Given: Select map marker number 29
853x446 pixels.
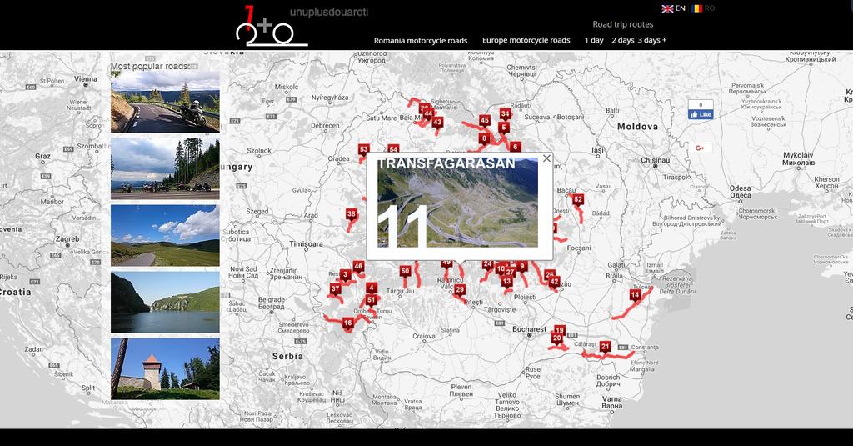Looking at the screenshot, I should coord(460,290).
